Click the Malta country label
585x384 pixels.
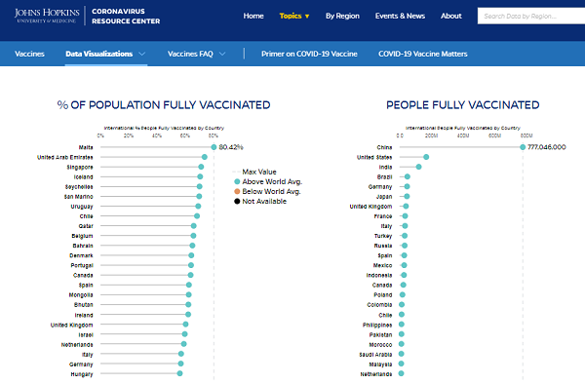(x=86, y=147)
